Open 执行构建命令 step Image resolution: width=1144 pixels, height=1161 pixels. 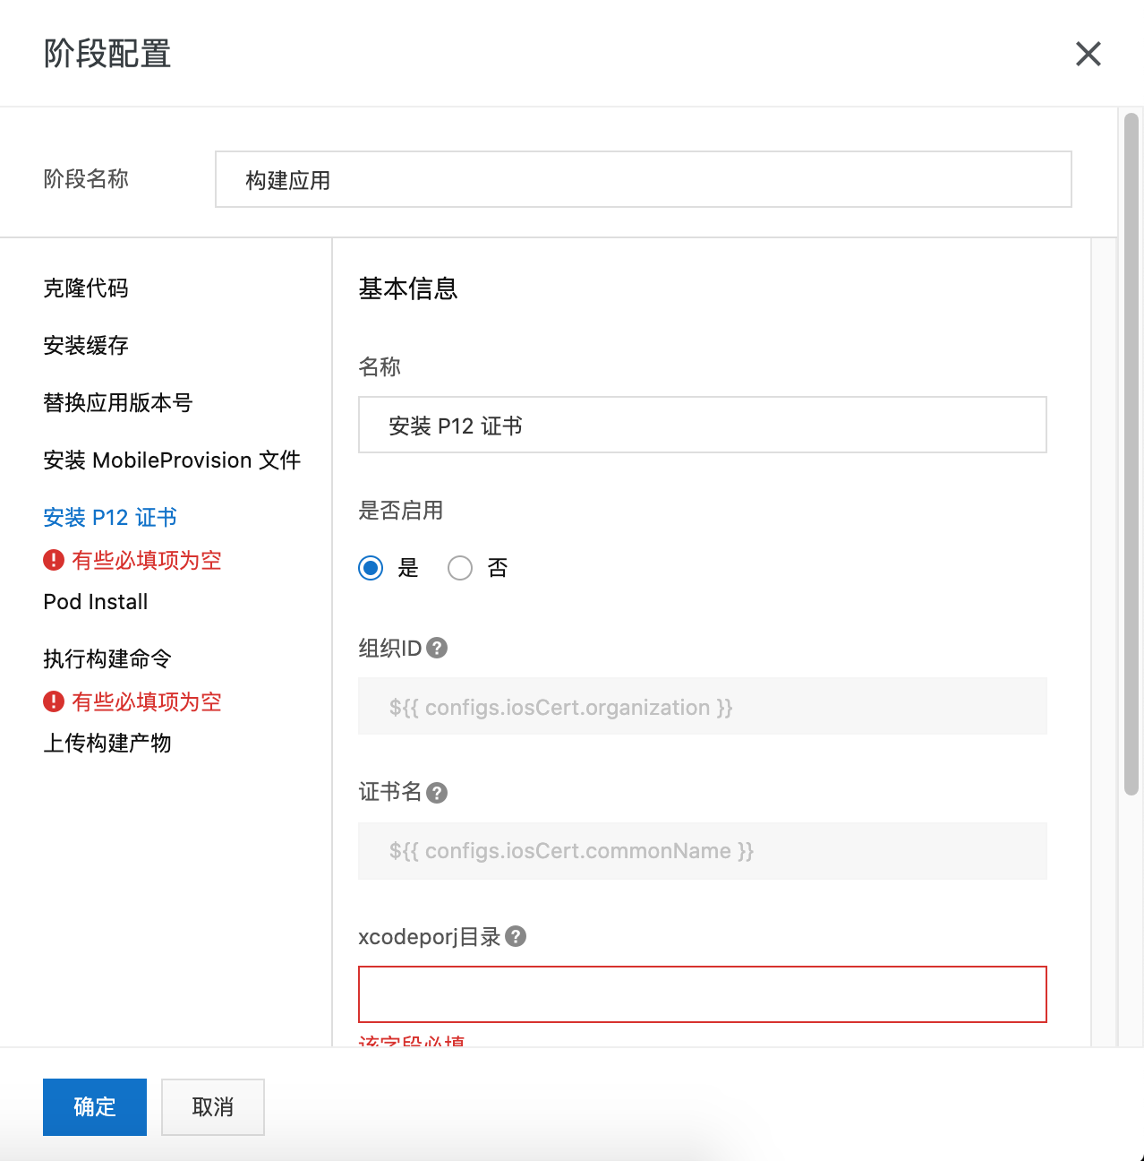[x=107, y=659]
